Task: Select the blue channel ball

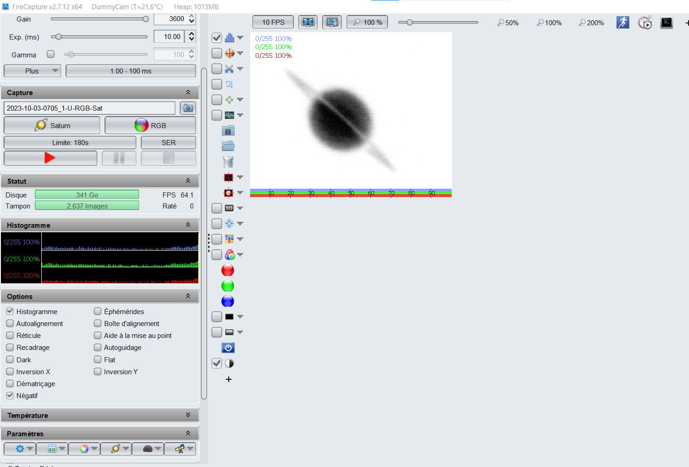Action: (x=228, y=301)
